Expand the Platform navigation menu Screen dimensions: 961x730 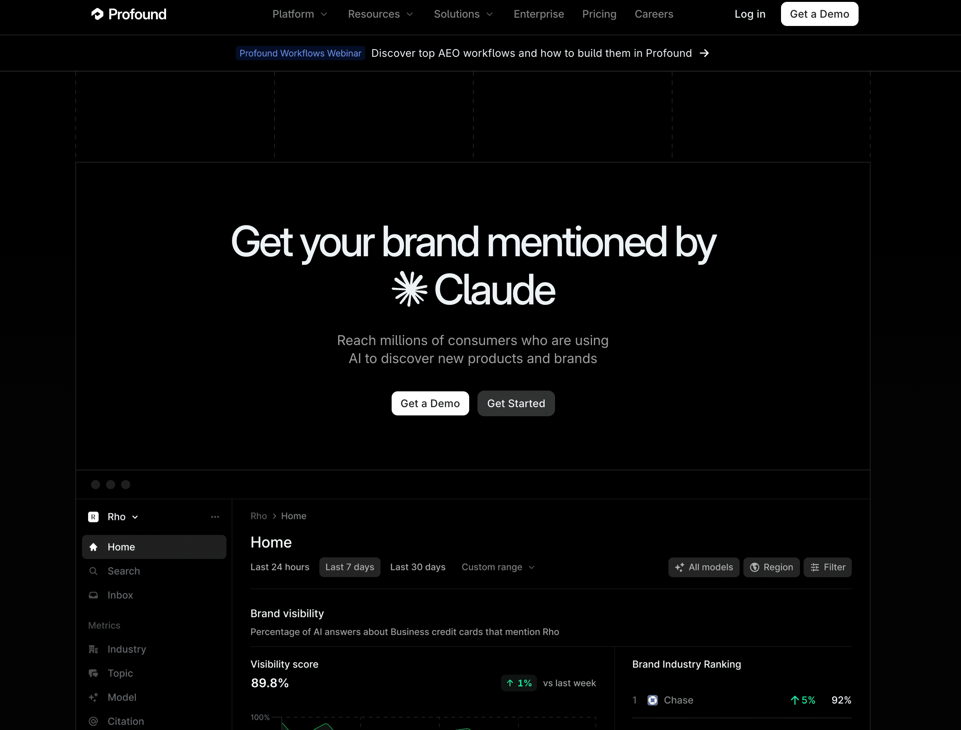click(300, 14)
